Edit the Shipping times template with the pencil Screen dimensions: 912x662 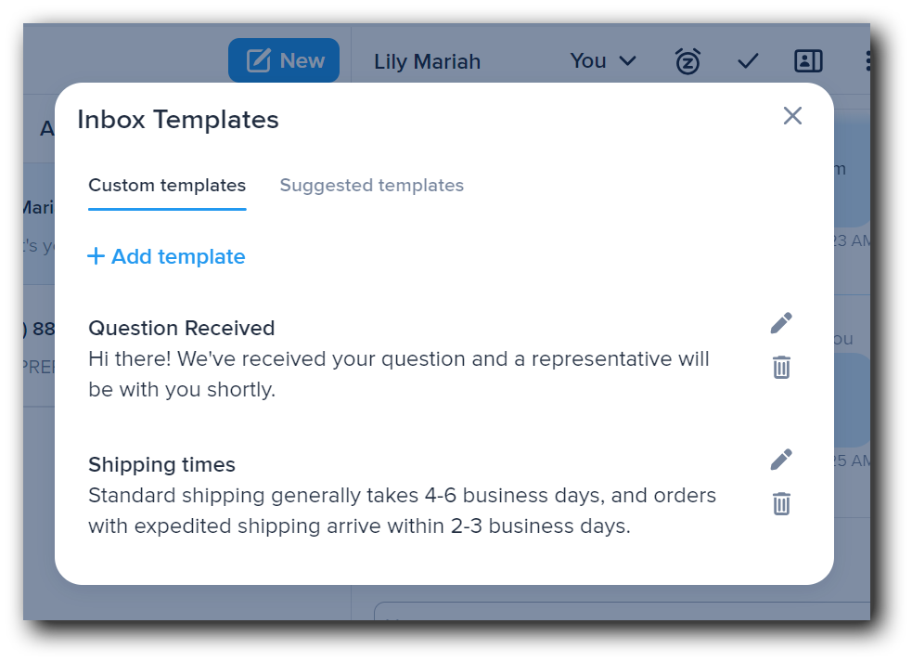(x=780, y=459)
